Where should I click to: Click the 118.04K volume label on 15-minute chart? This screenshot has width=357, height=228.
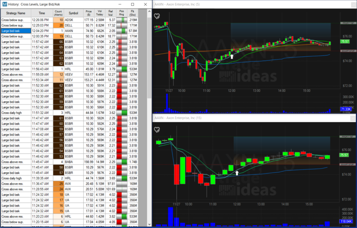pos(346,221)
